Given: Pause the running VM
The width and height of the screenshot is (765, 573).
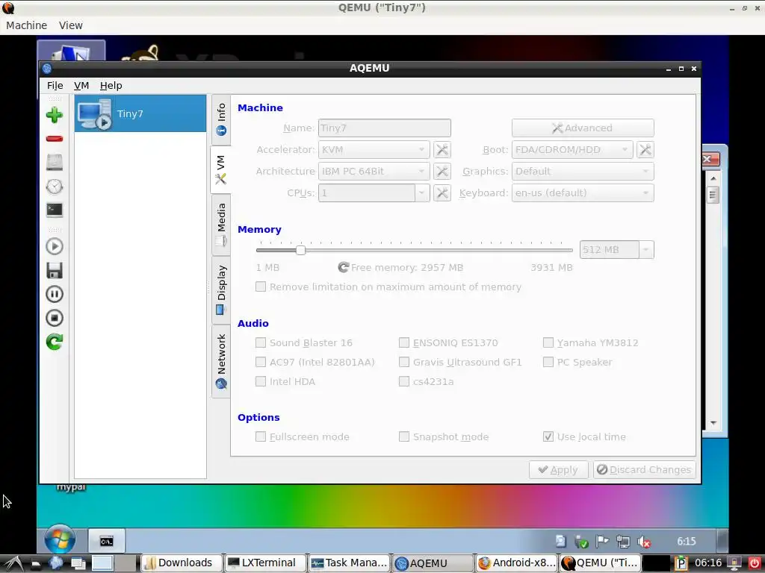Looking at the screenshot, I should (x=54, y=294).
